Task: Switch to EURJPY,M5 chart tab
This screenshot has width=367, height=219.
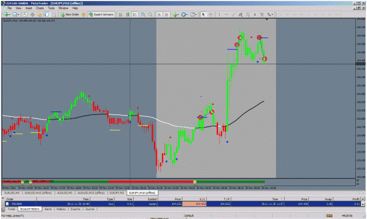Action: click(117, 193)
